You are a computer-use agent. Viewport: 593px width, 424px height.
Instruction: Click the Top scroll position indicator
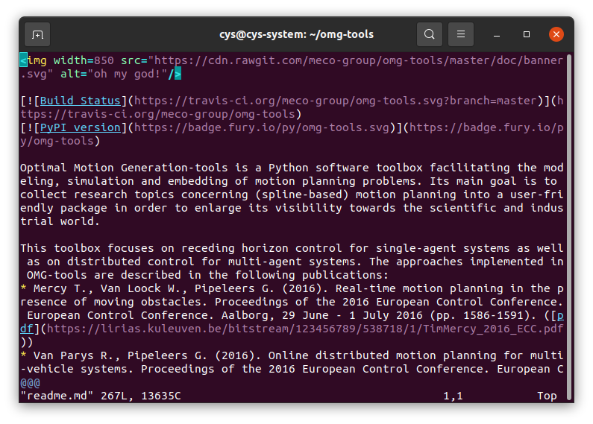(x=547, y=396)
